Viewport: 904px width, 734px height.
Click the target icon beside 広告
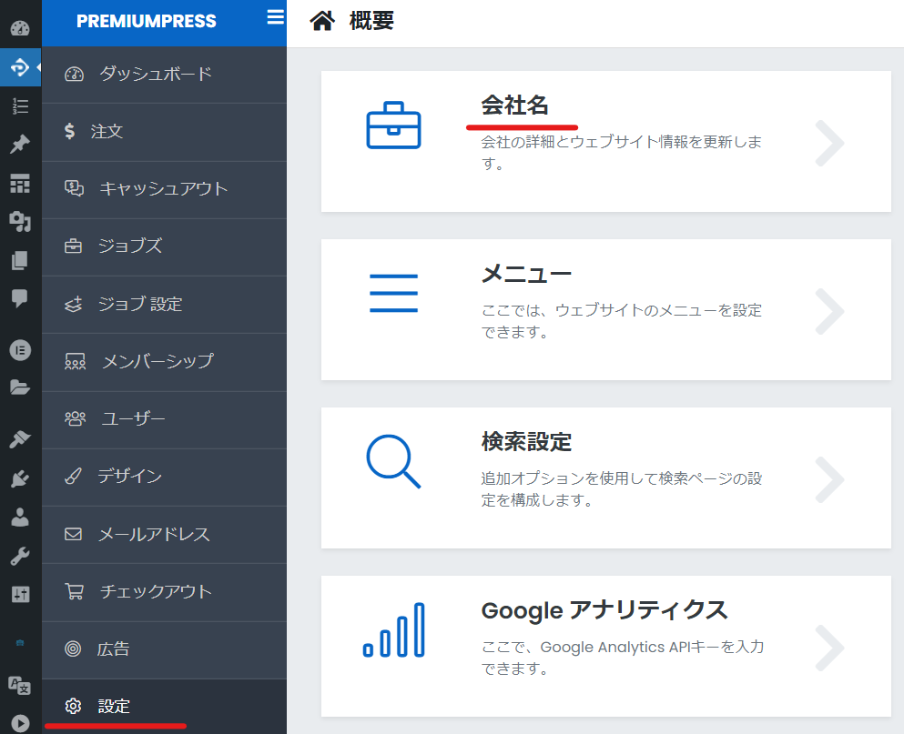click(x=73, y=649)
